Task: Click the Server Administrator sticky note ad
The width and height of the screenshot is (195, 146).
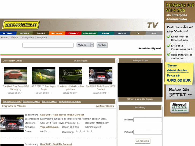Action: (179, 73)
